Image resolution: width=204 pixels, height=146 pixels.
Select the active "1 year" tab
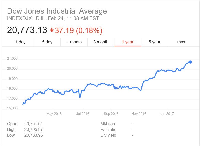point(128,42)
